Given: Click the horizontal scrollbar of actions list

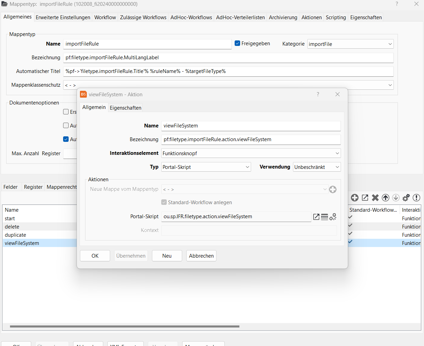Looking at the screenshot, I should coord(125,326).
